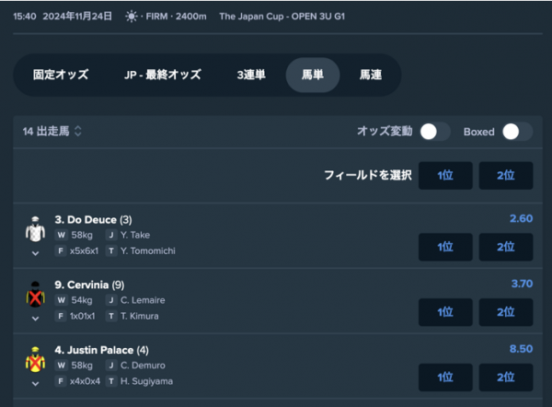
Task: Click the T trainer badge for T. Kimura
Action: [111, 316]
